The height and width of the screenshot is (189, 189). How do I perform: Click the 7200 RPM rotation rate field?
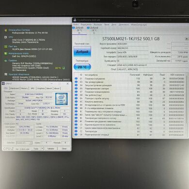tap(180, 52)
